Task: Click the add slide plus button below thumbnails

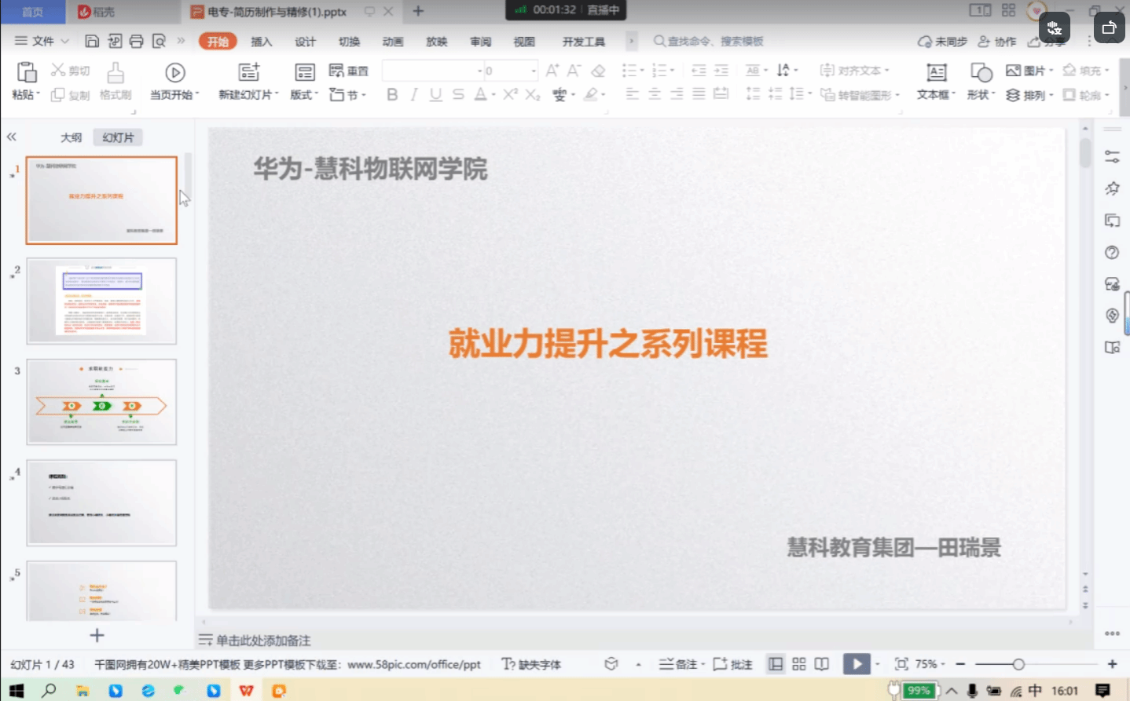Action: 97,635
